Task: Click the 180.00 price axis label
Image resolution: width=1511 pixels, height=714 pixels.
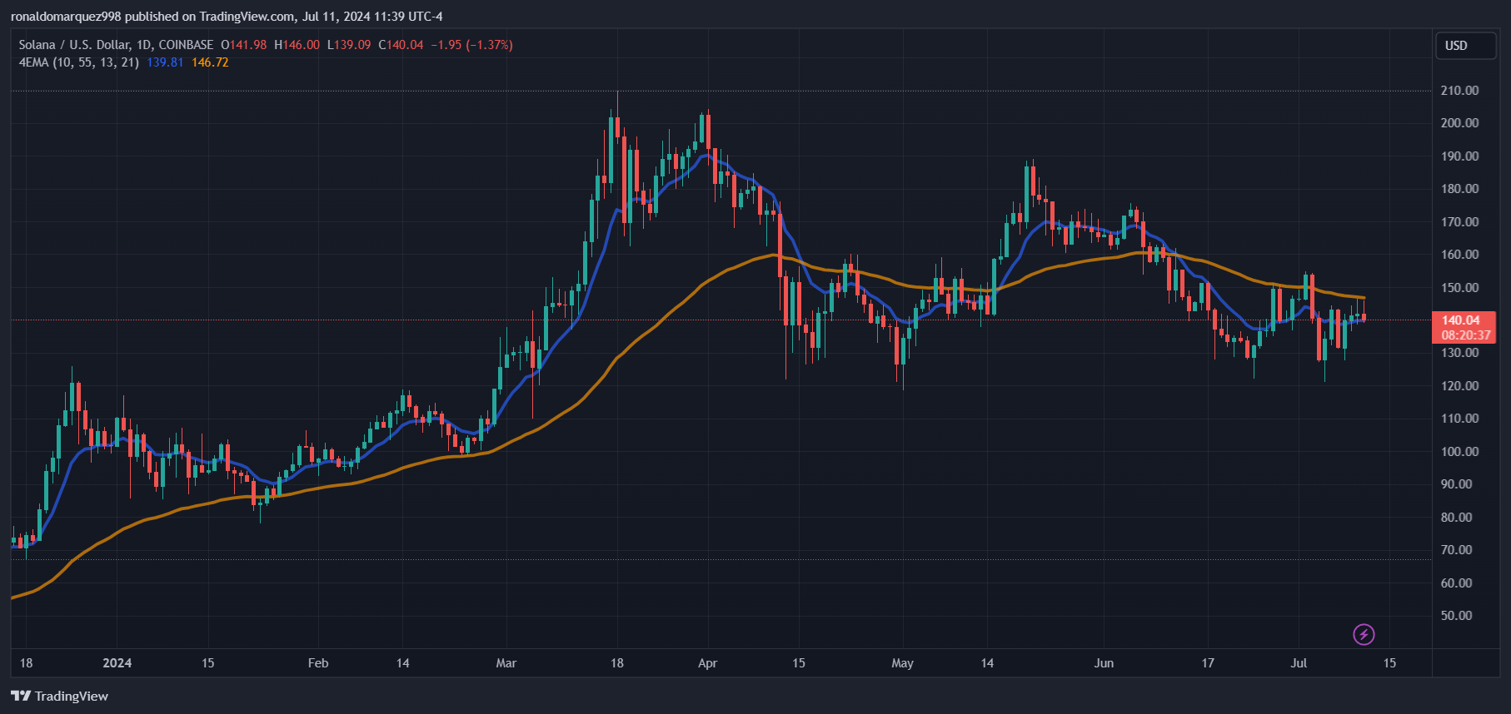Action: pyautogui.click(x=1460, y=189)
